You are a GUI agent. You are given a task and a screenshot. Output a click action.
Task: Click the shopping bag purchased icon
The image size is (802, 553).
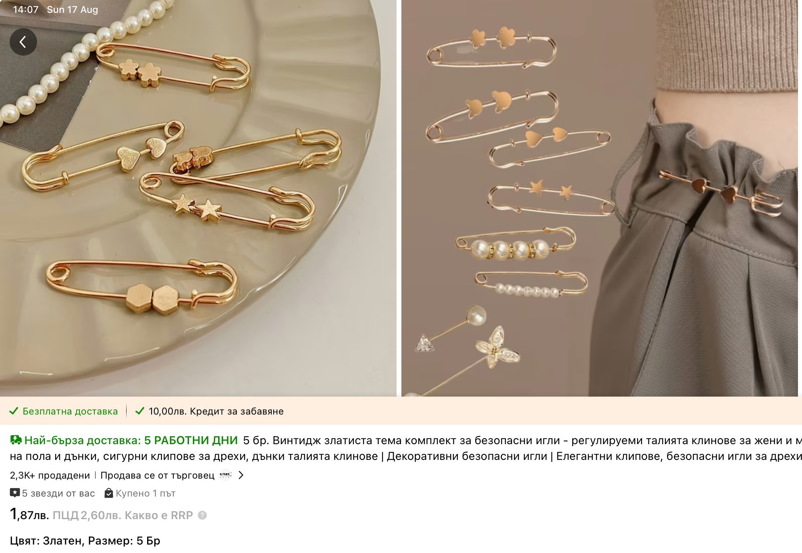click(x=109, y=493)
